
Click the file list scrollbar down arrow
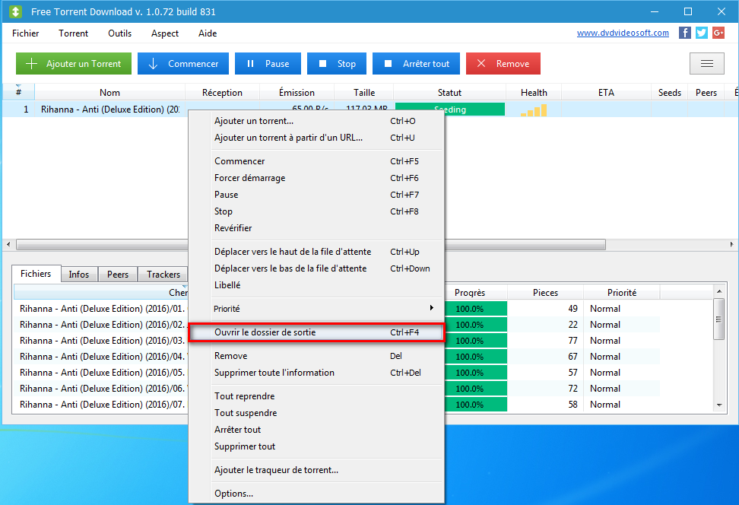point(719,405)
